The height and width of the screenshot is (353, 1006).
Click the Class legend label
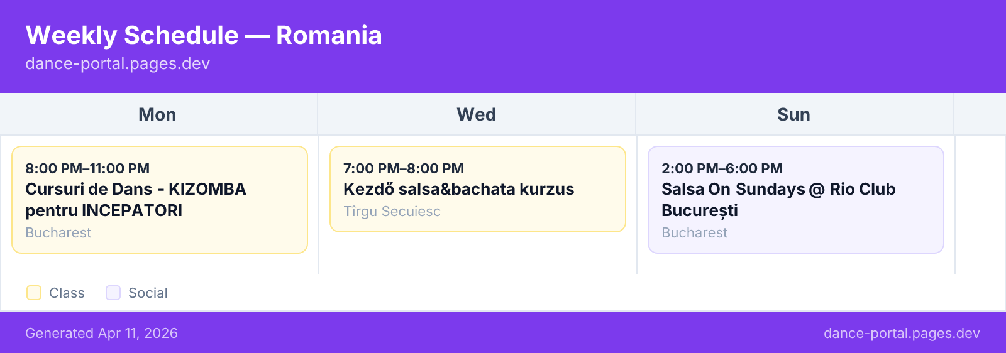pos(67,293)
